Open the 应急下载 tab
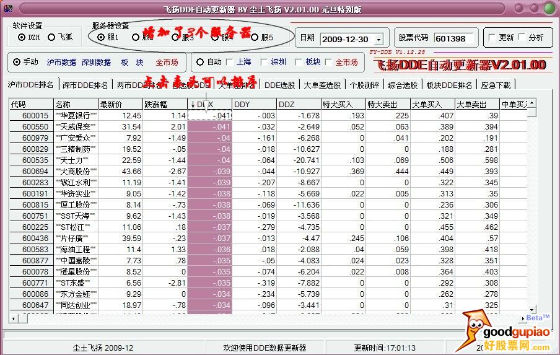 click(x=496, y=85)
